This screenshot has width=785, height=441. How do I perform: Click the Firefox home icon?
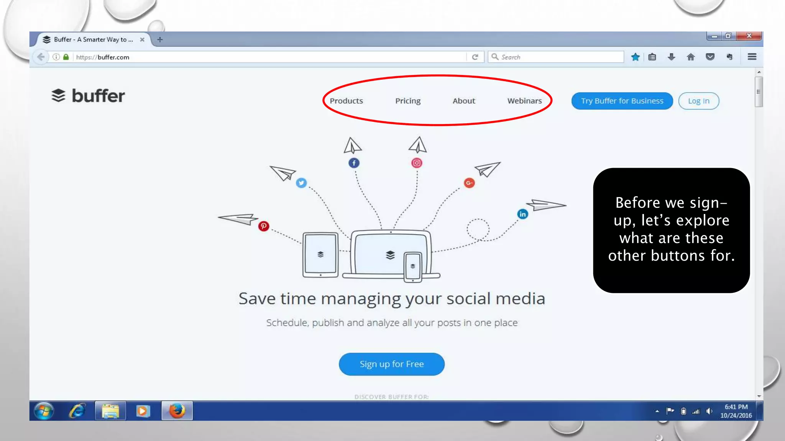(x=691, y=57)
